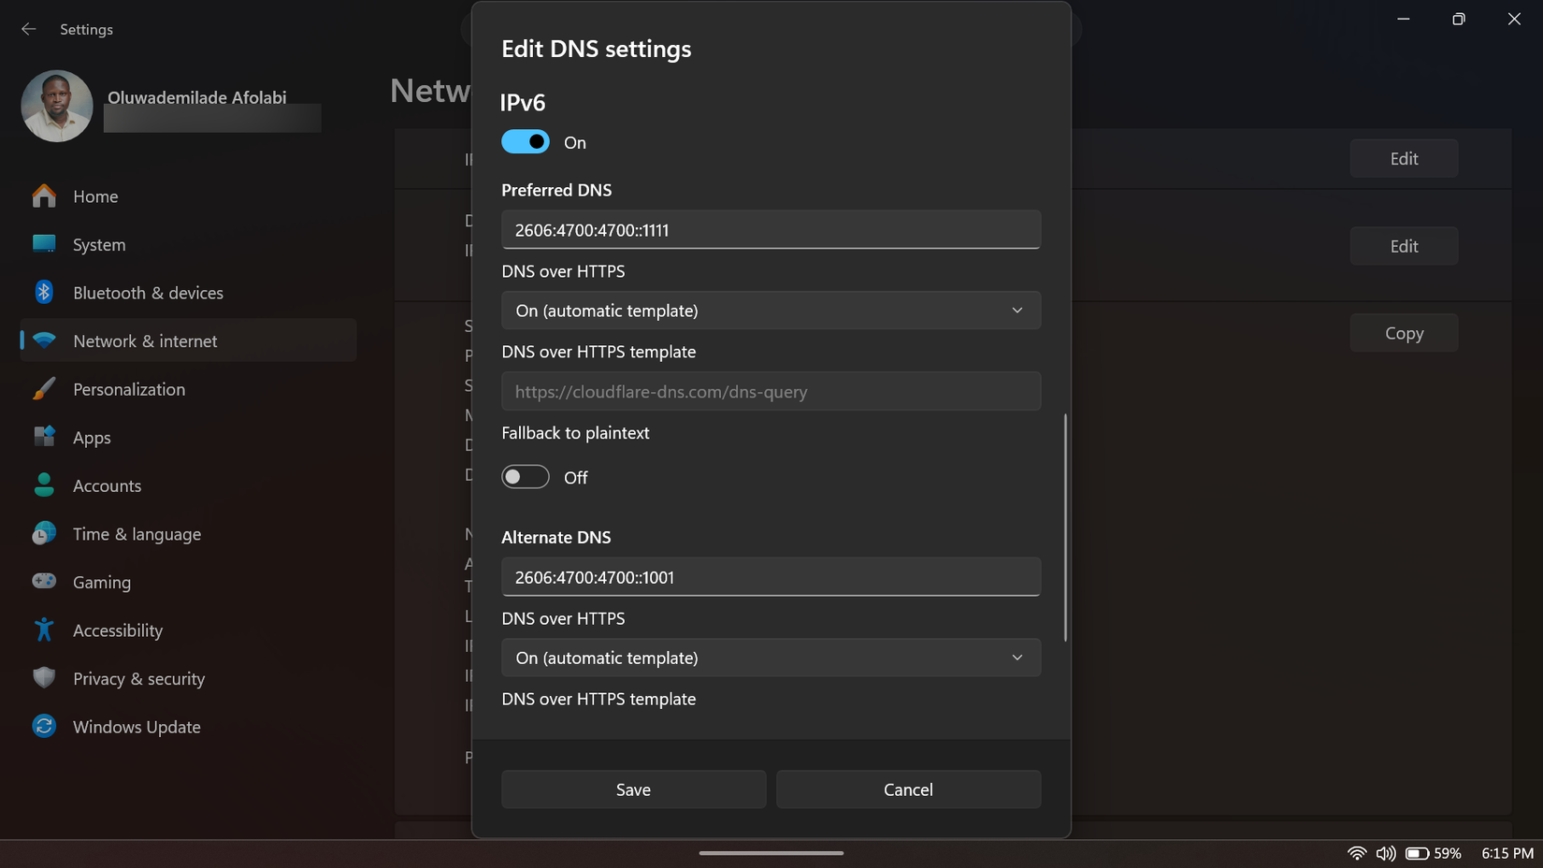Open the Home section in Settings sidebar

coord(95,196)
